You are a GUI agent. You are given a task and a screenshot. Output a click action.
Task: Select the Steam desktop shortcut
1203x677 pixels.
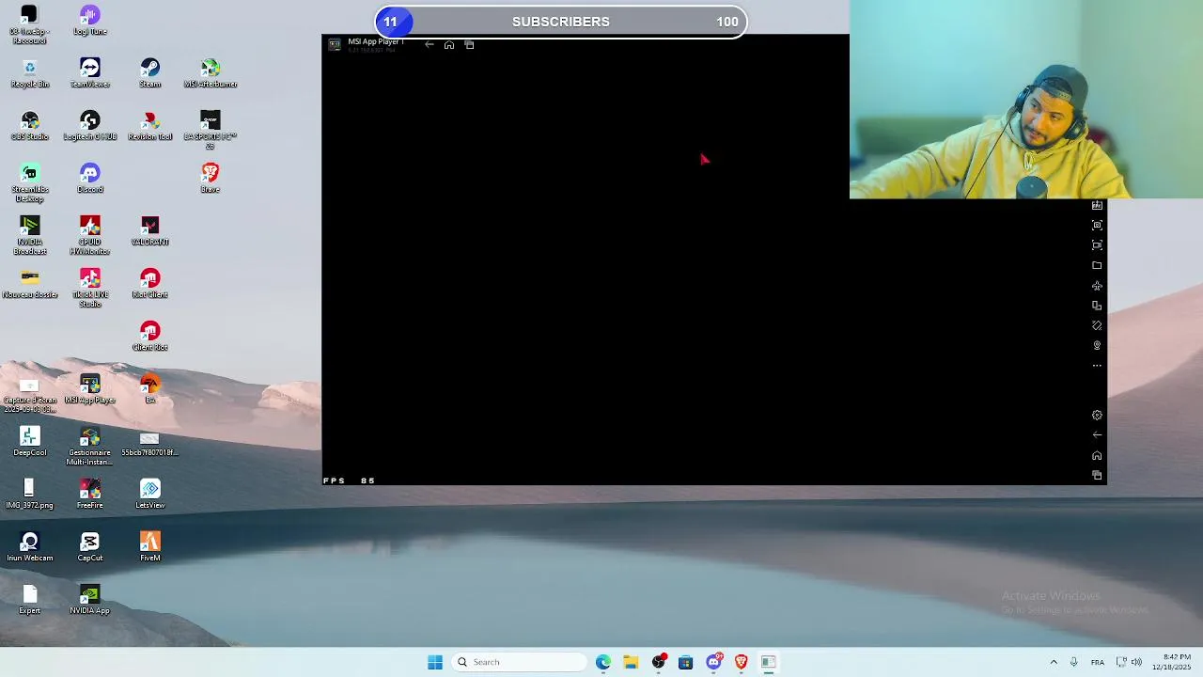tap(150, 73)
